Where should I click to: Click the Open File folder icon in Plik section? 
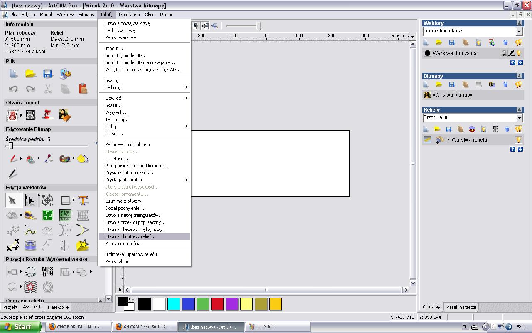point(30,74)
